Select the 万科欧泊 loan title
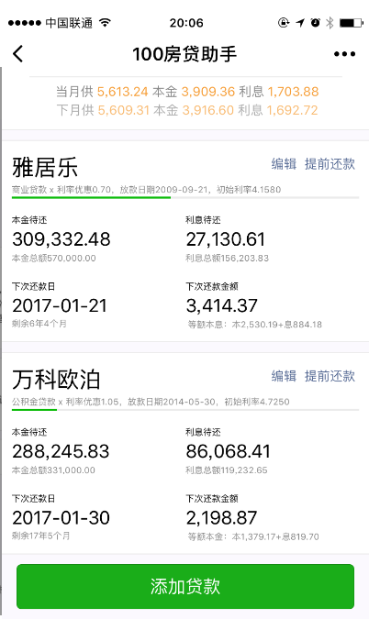The height and width of the screenshot is (619, 369). pos(56,380)
